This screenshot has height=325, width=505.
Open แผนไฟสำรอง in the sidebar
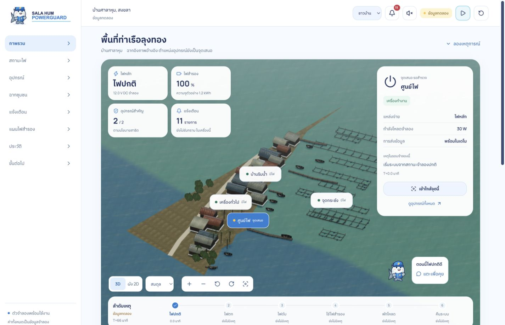[x=40, y=129]
